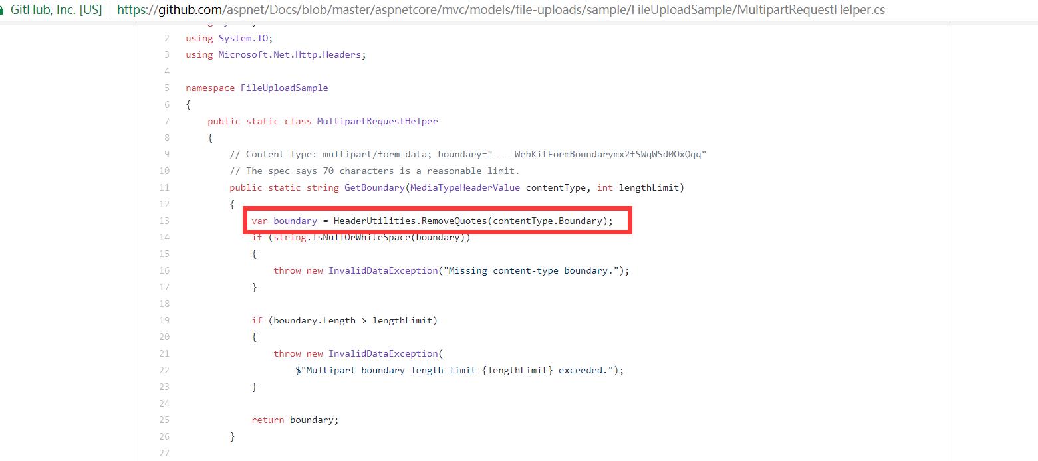Select line number 11

click(x=164, y=187)
